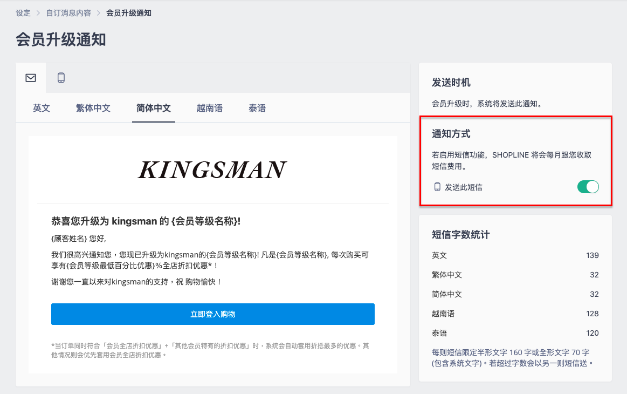Viewport: 627px width, 394px height.
Task: Open the 繁体中文 language tab
Action: click(x=93, y=108)
